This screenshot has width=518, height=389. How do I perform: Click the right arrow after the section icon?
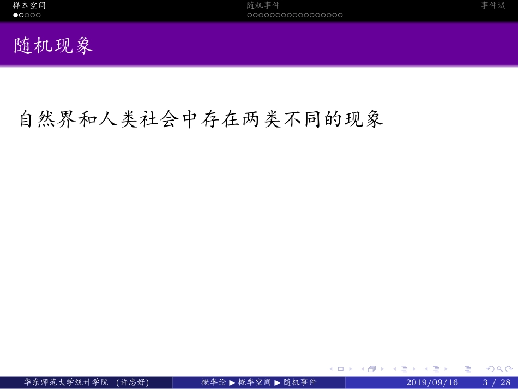point(414,368)
